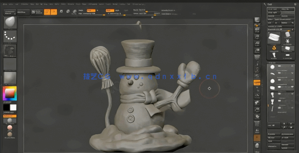Select the large scarf tool thumbnail
Viewport: 299px width, 153px height.
point(274,38)
